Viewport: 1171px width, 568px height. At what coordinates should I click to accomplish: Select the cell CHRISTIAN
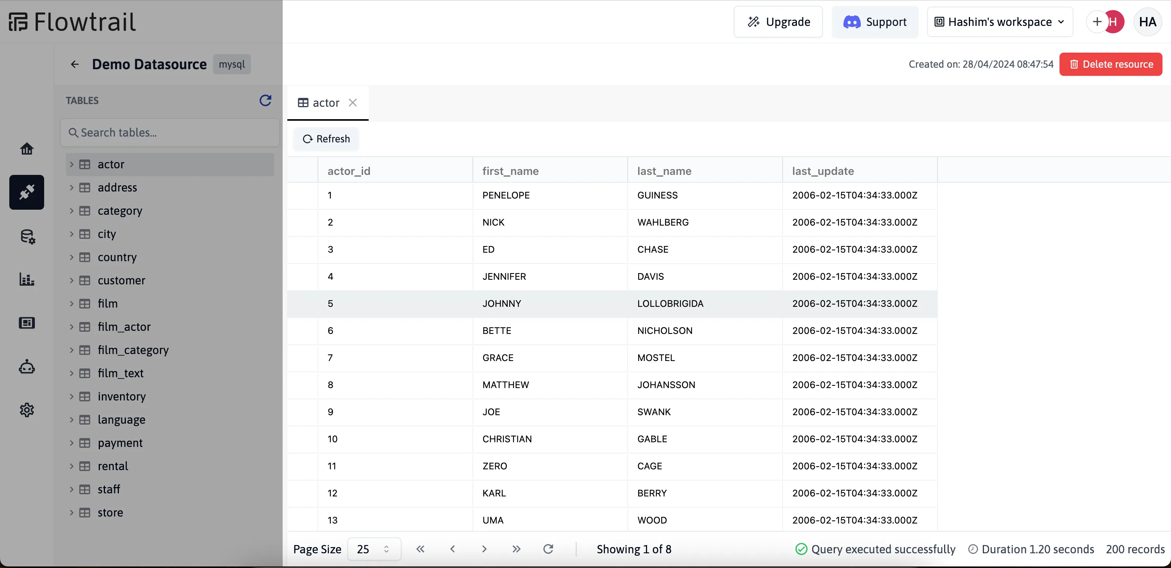click(550, 439)
